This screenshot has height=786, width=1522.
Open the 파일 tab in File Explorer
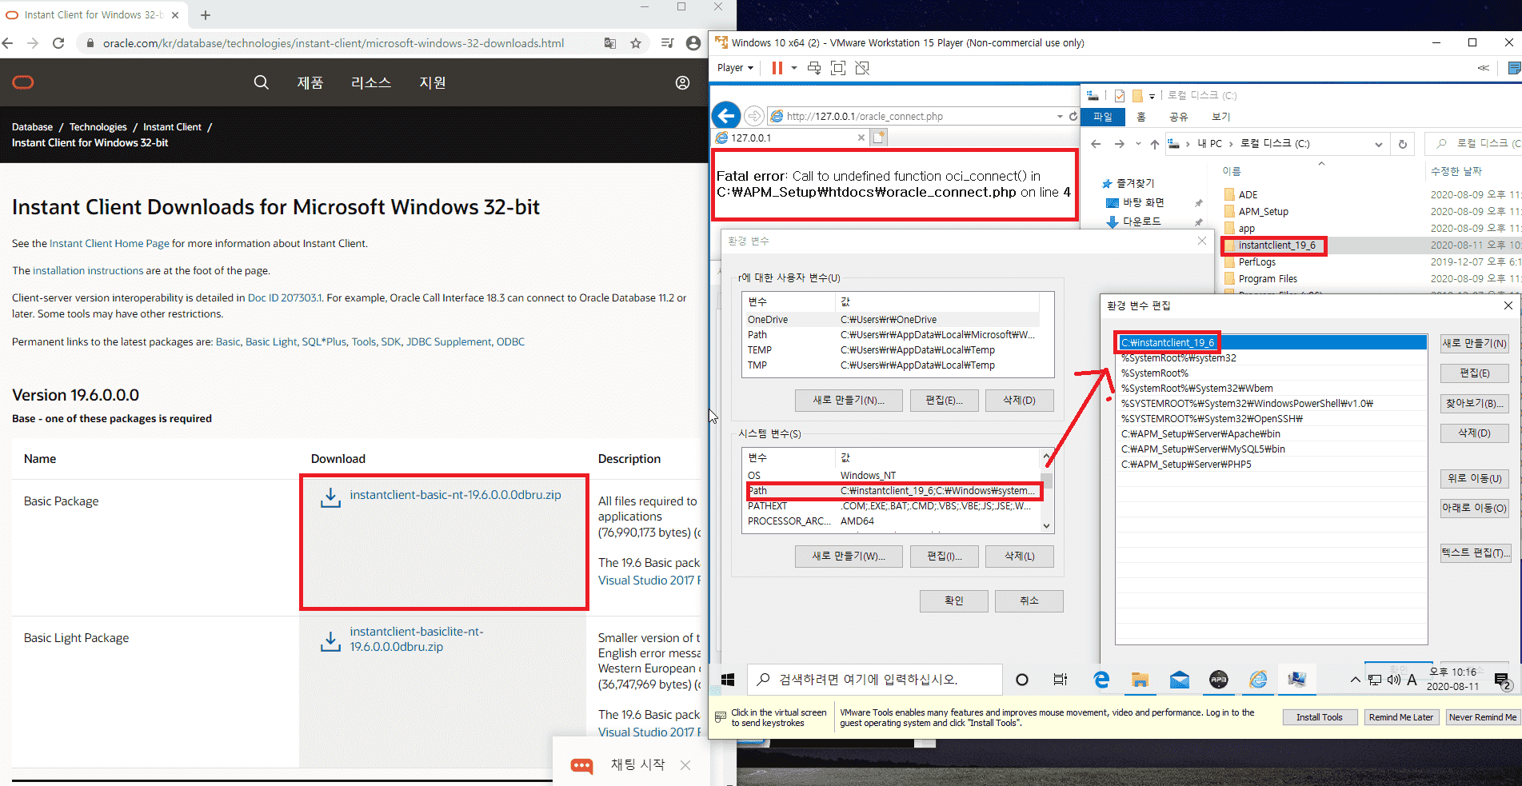click(x=1103, y=117)
